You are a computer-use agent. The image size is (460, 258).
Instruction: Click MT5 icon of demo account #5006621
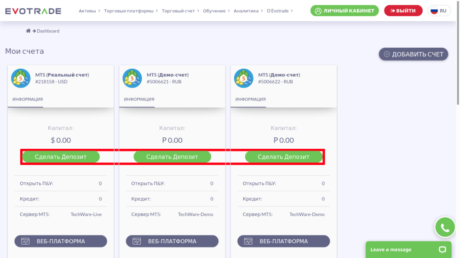point(132,78)
